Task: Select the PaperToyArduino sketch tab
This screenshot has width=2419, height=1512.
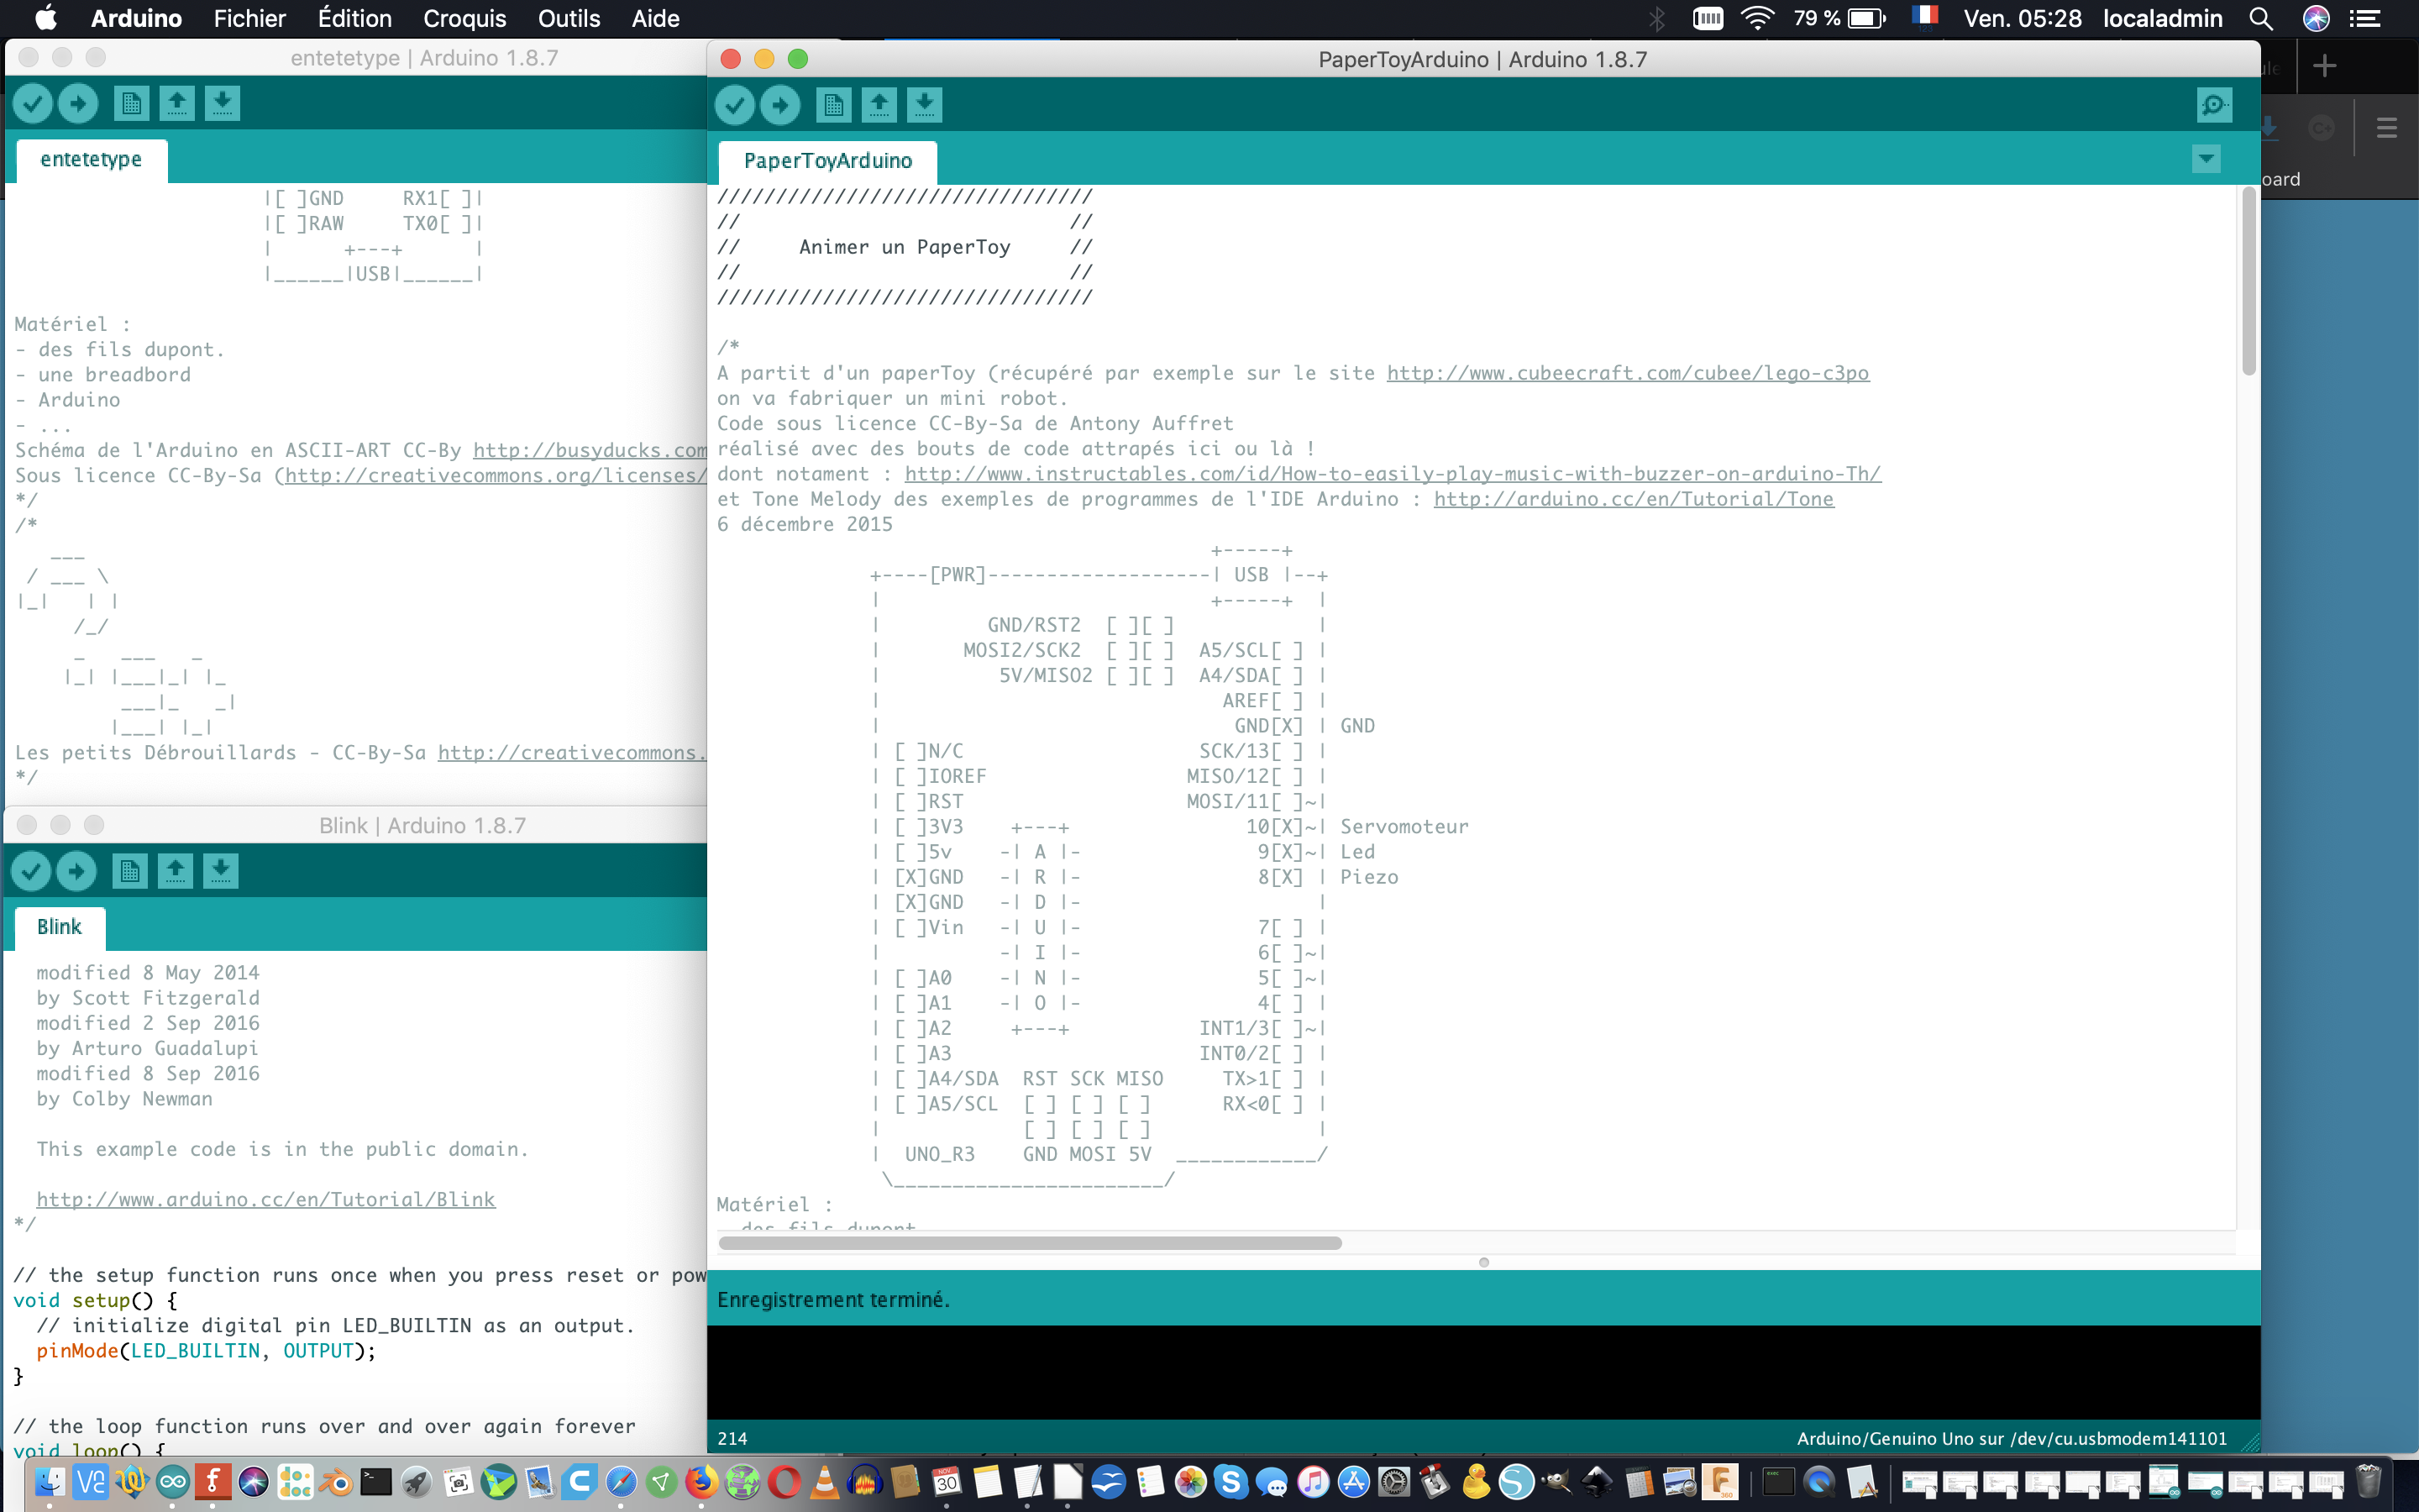Action: [827, 161]
